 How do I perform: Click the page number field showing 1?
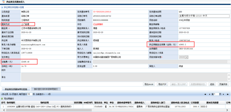click(x=216, y=94)
